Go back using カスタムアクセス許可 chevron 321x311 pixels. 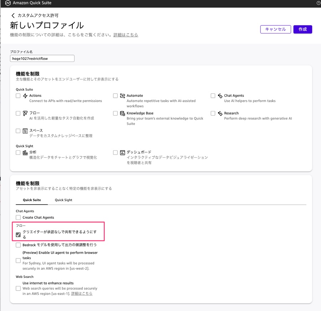[13, 16]
